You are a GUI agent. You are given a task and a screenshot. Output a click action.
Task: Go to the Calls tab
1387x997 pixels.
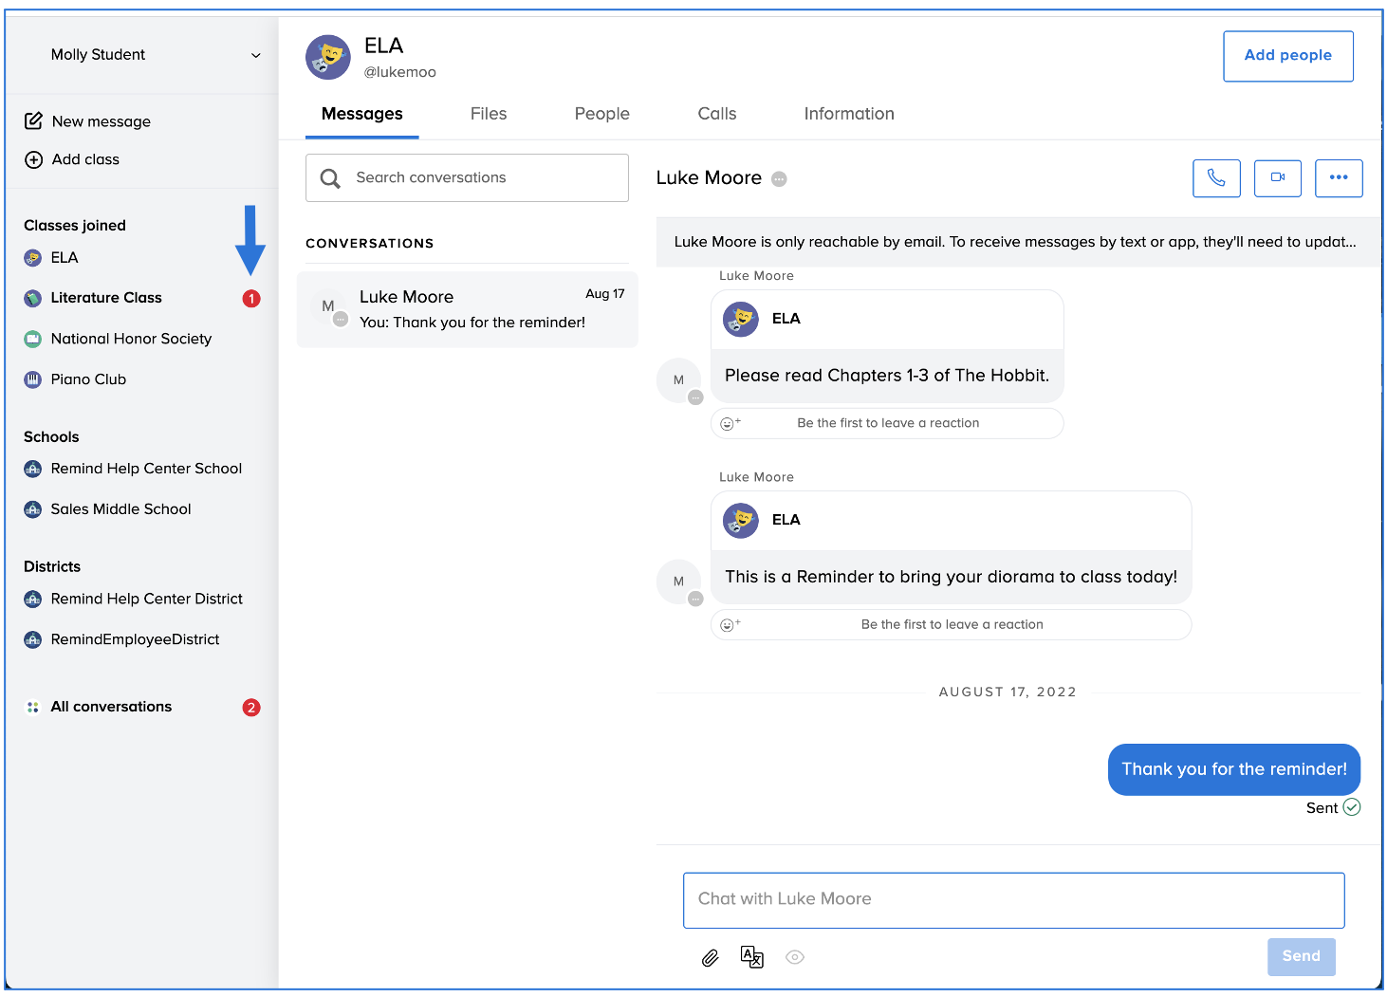click(716, 114)
